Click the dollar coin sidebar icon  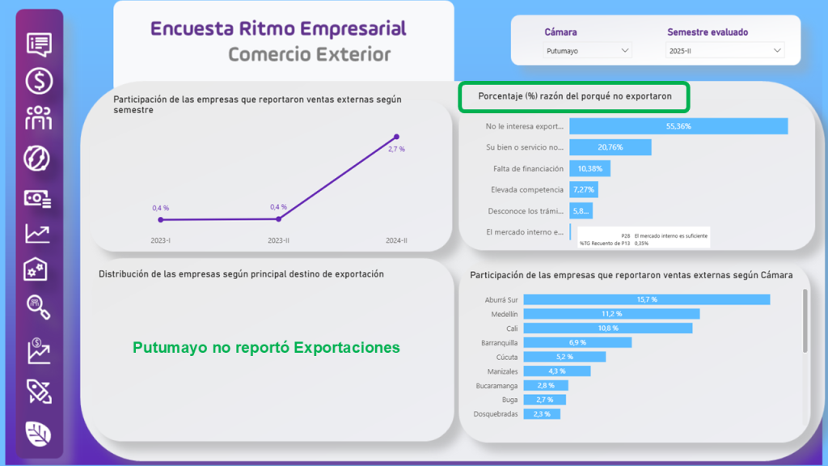click(x=39, y=81)
